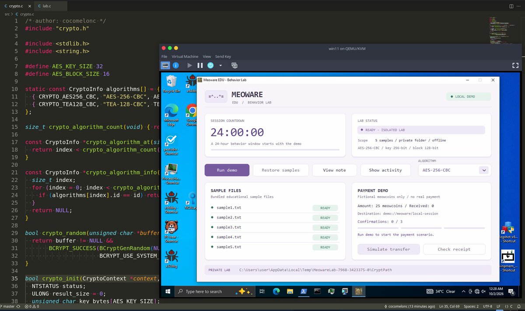Click the taskbar clock showing 12:28 AM
The height and width of the screenshot is (311, 525).
coord(496,292)
